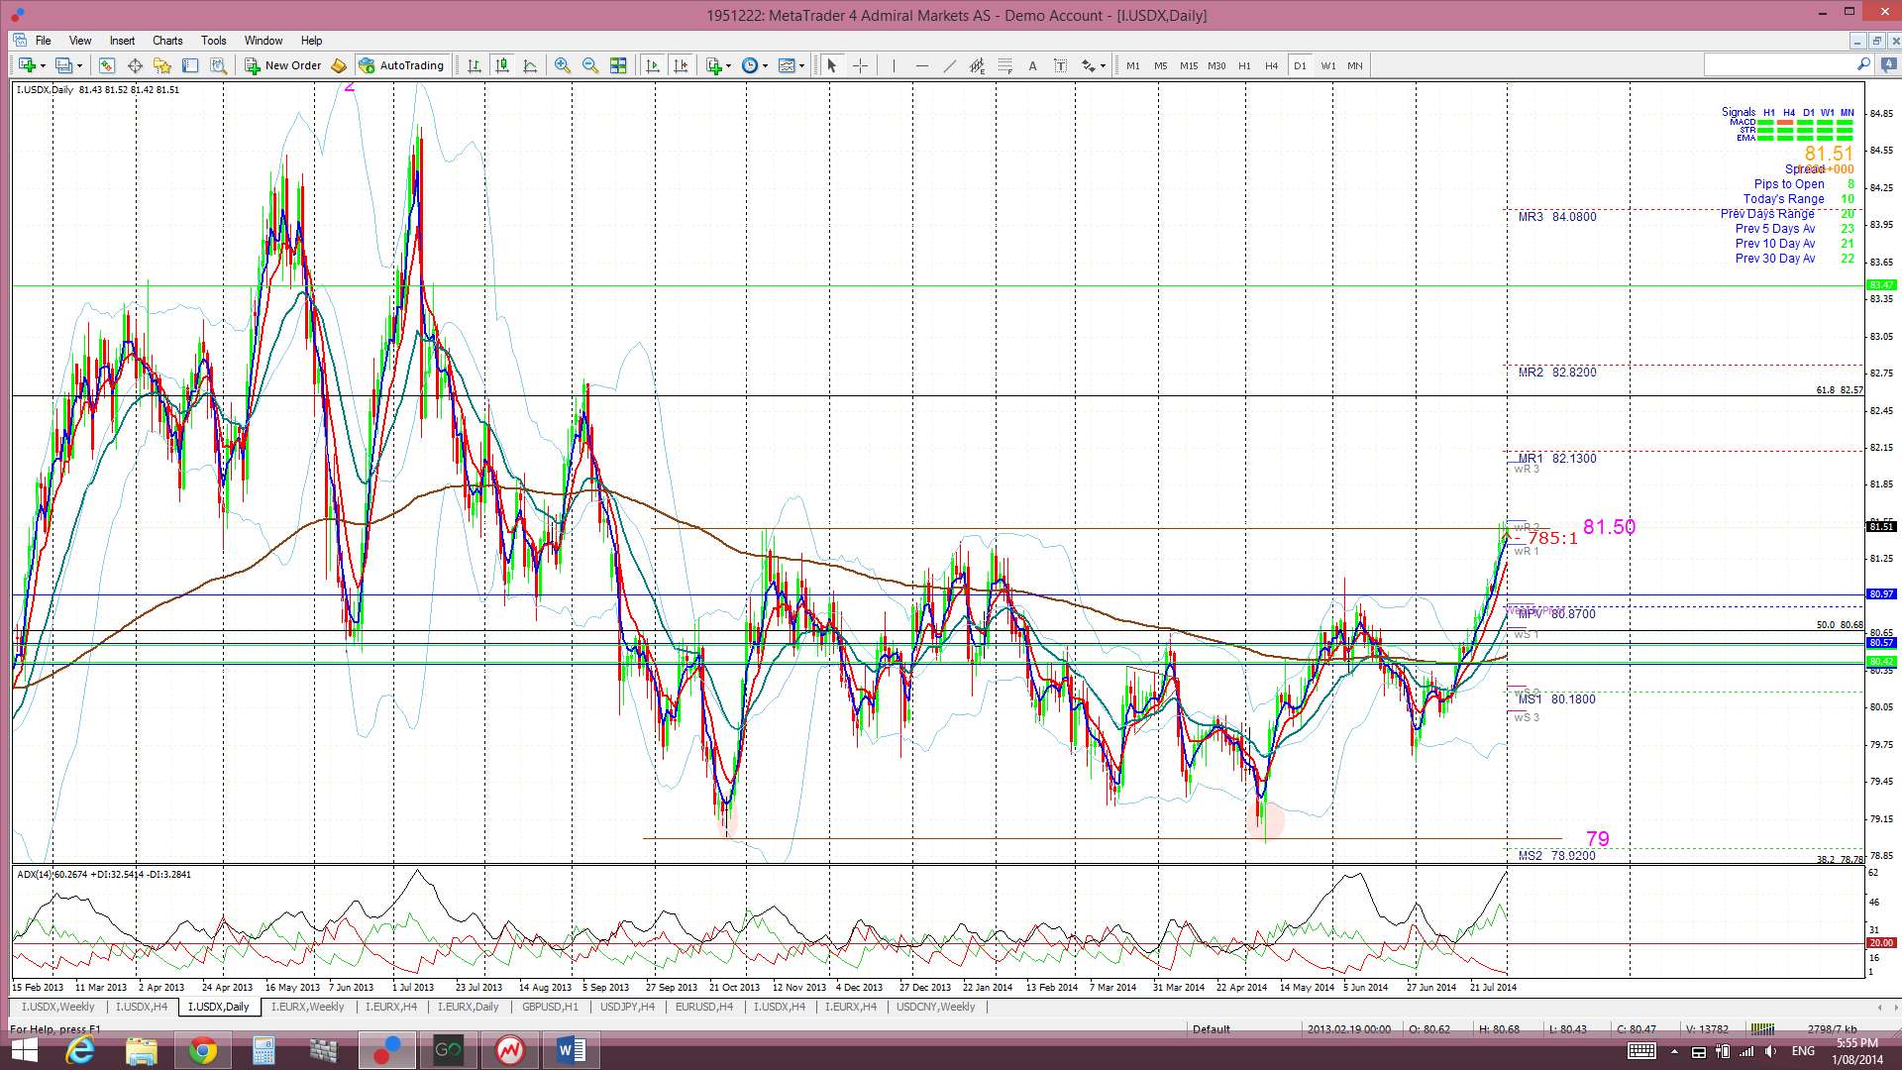The image size is (1902, 1070).
Task: Select the Fibonacci retracement tool
Action: (x=1004, y=65)
